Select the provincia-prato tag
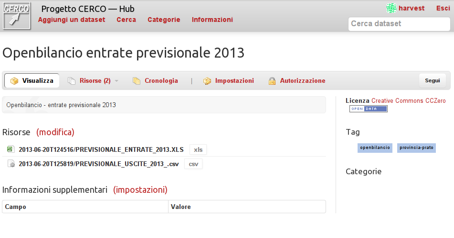 click(416, 148)
